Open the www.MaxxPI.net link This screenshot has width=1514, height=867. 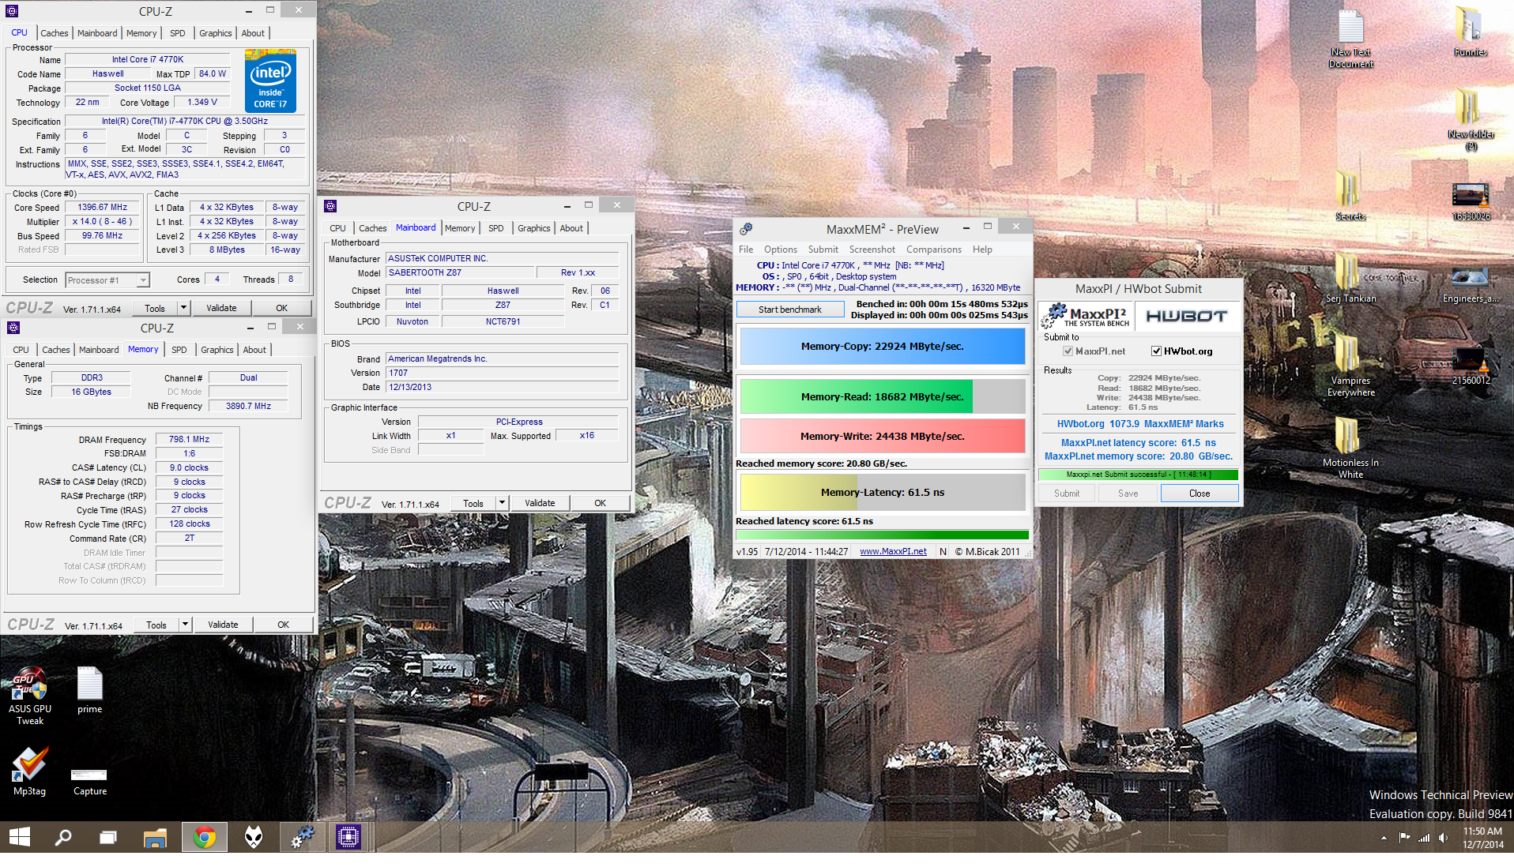tap(893, 552)
